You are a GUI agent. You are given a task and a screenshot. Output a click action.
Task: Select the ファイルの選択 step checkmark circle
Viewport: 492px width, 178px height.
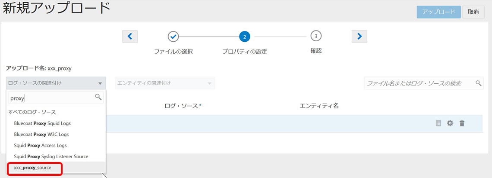[173, 37]
